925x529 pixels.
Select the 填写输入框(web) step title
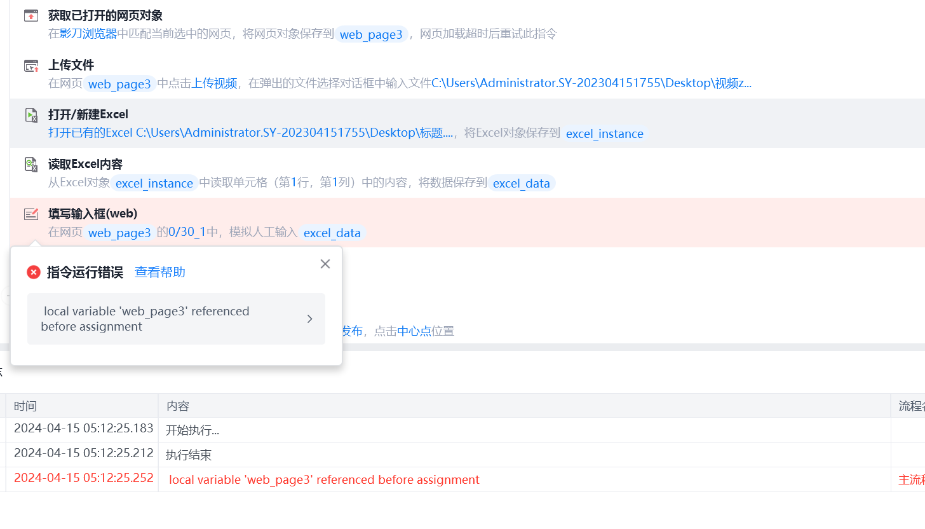[x=93, y=214]
